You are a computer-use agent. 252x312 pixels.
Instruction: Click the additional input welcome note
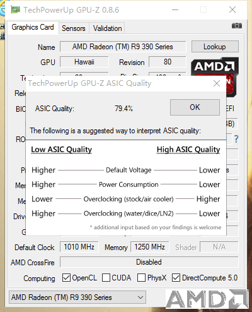tap(156, 227)
